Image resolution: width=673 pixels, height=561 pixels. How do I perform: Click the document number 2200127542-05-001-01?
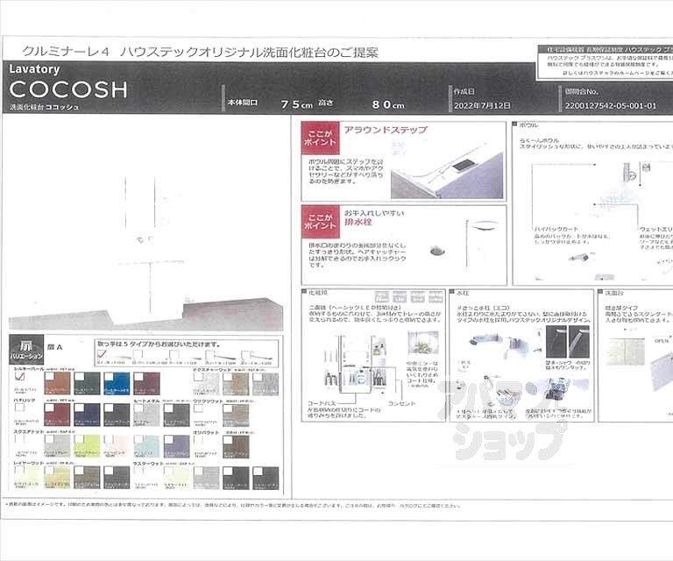pyautogui.click(x=612, y=105)
